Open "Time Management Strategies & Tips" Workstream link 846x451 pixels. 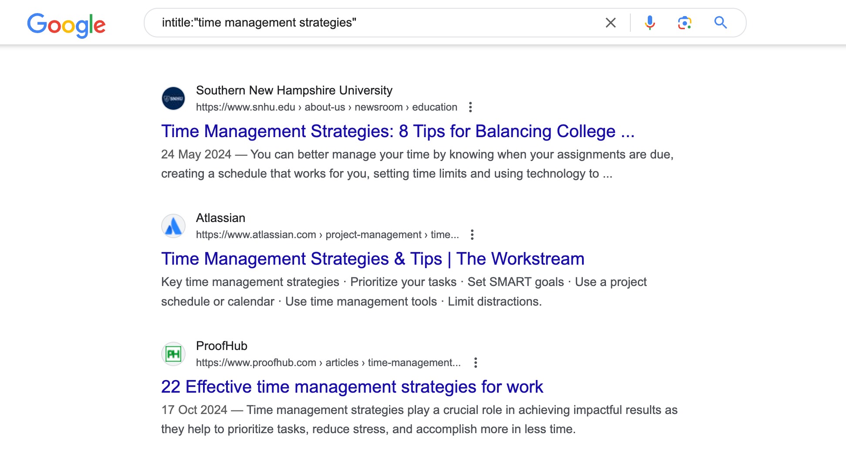point(372,259)
